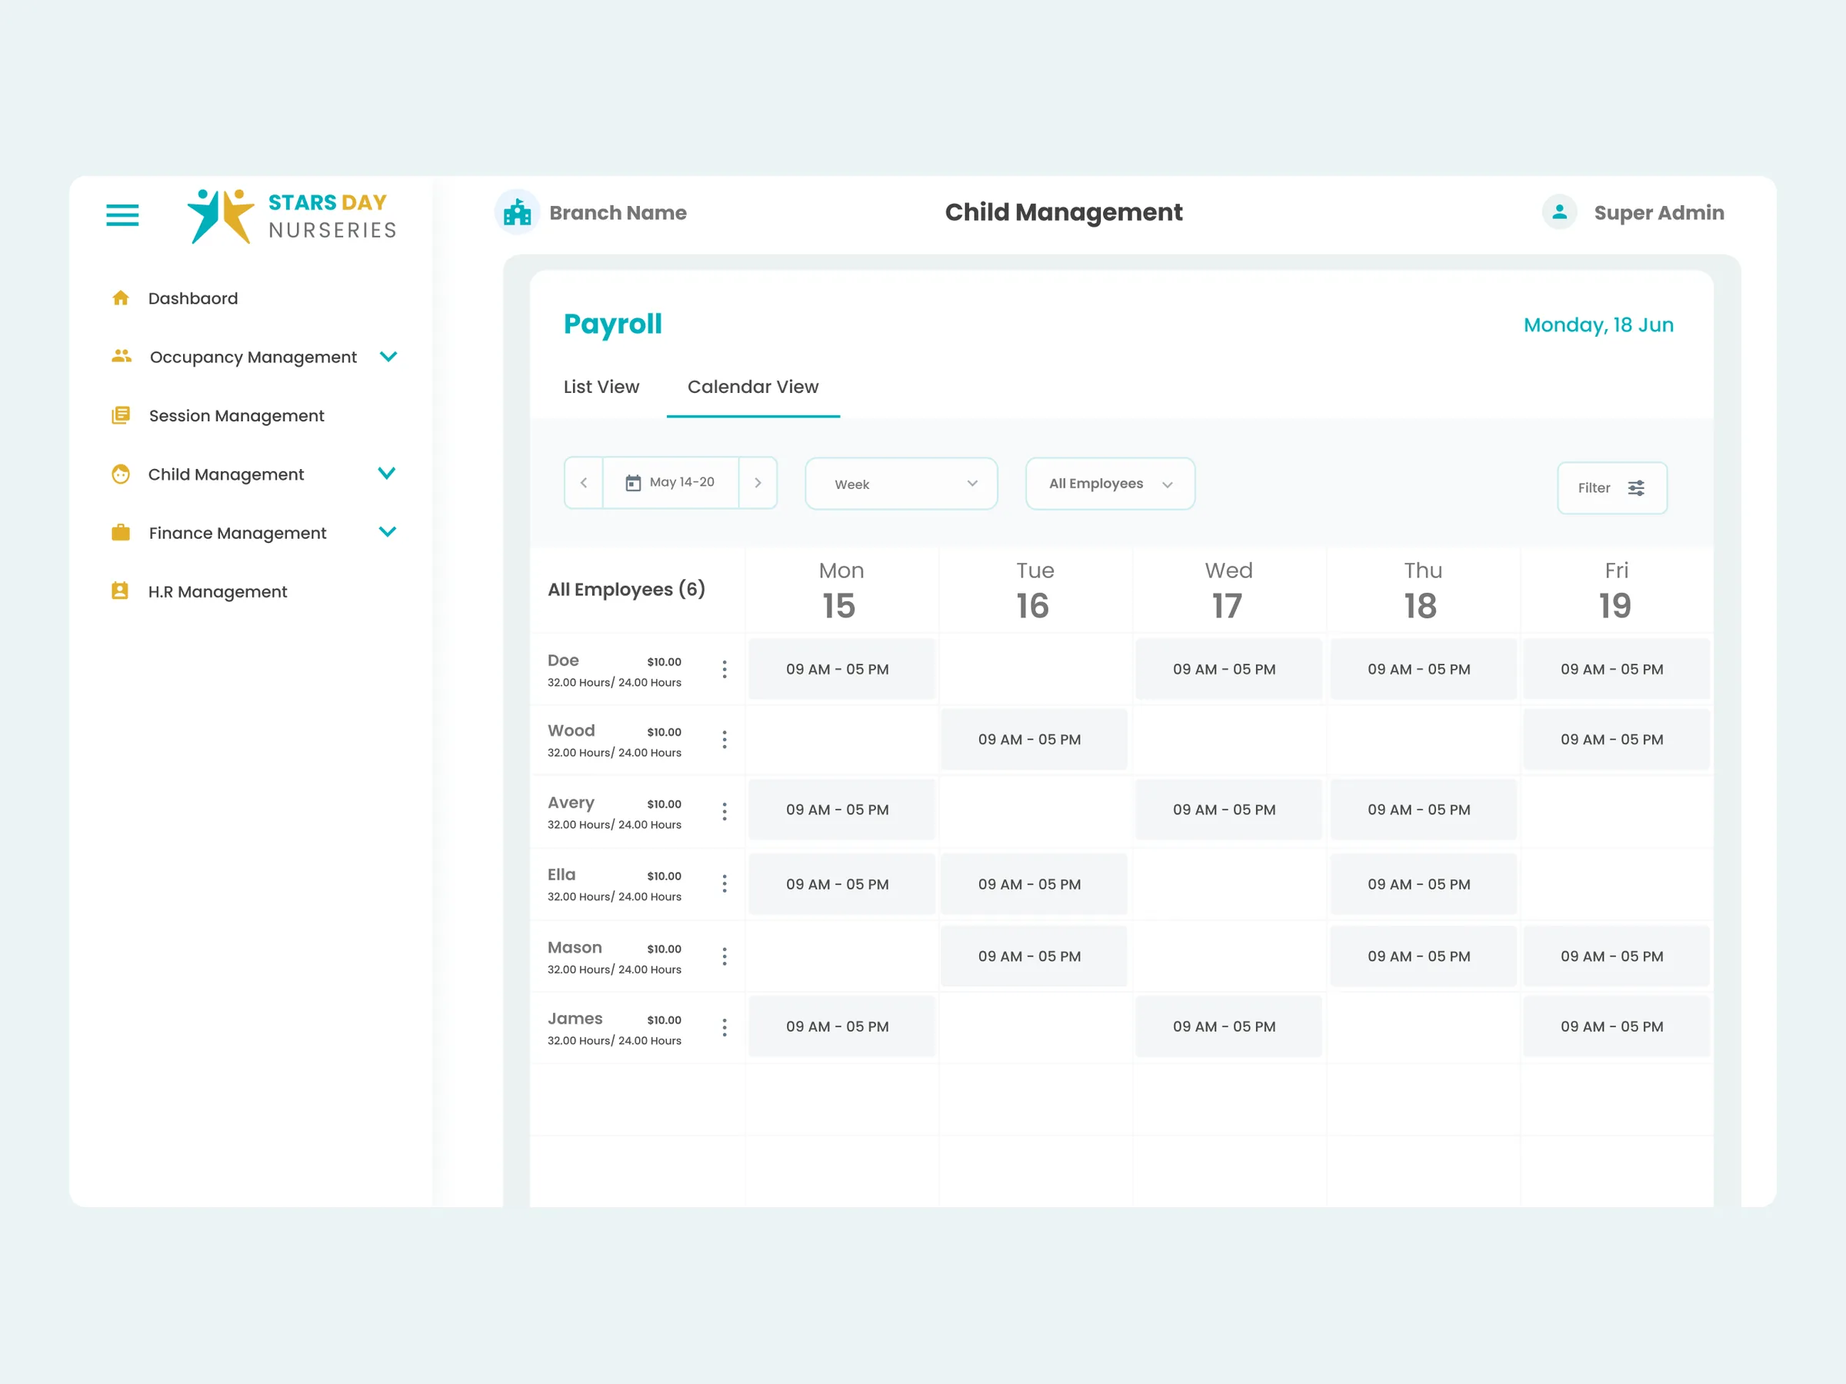Open the three-dot menu for James
The width and height of the screenshot is (1846, 1384).
[x=725, y=1027]
